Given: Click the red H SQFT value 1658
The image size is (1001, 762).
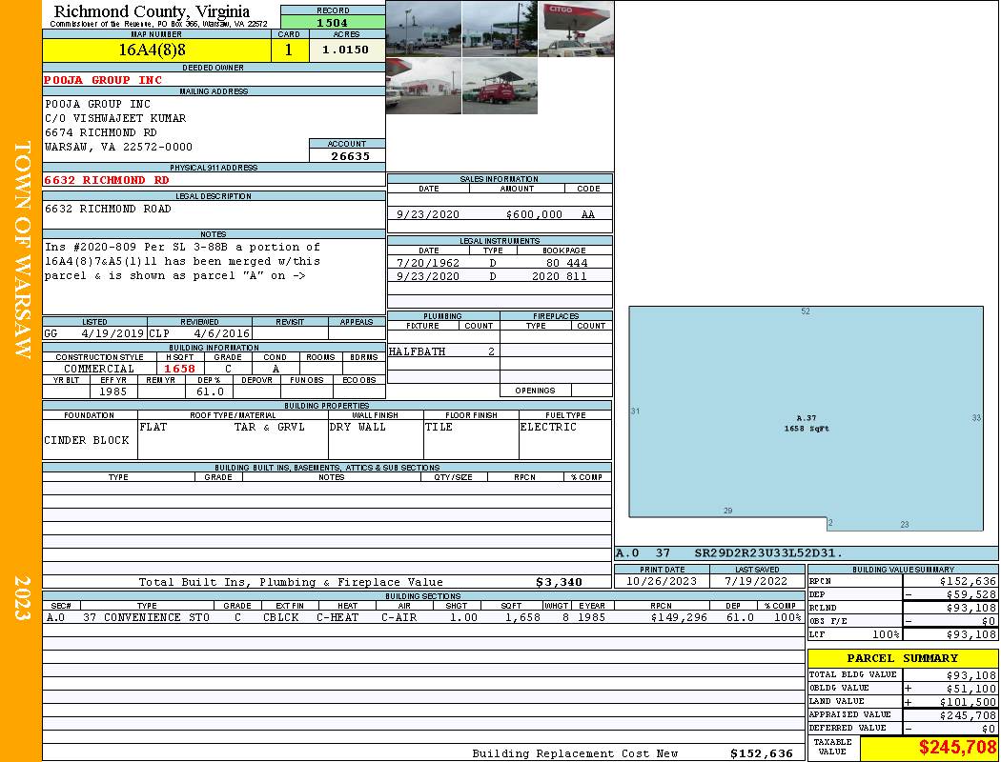Looking at the screenshot, I should coord(179,369).
